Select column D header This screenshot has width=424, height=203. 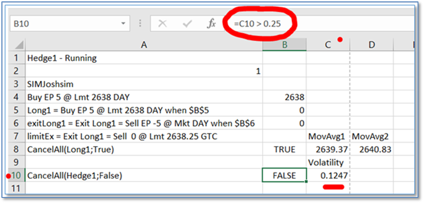tap(371, 45)
